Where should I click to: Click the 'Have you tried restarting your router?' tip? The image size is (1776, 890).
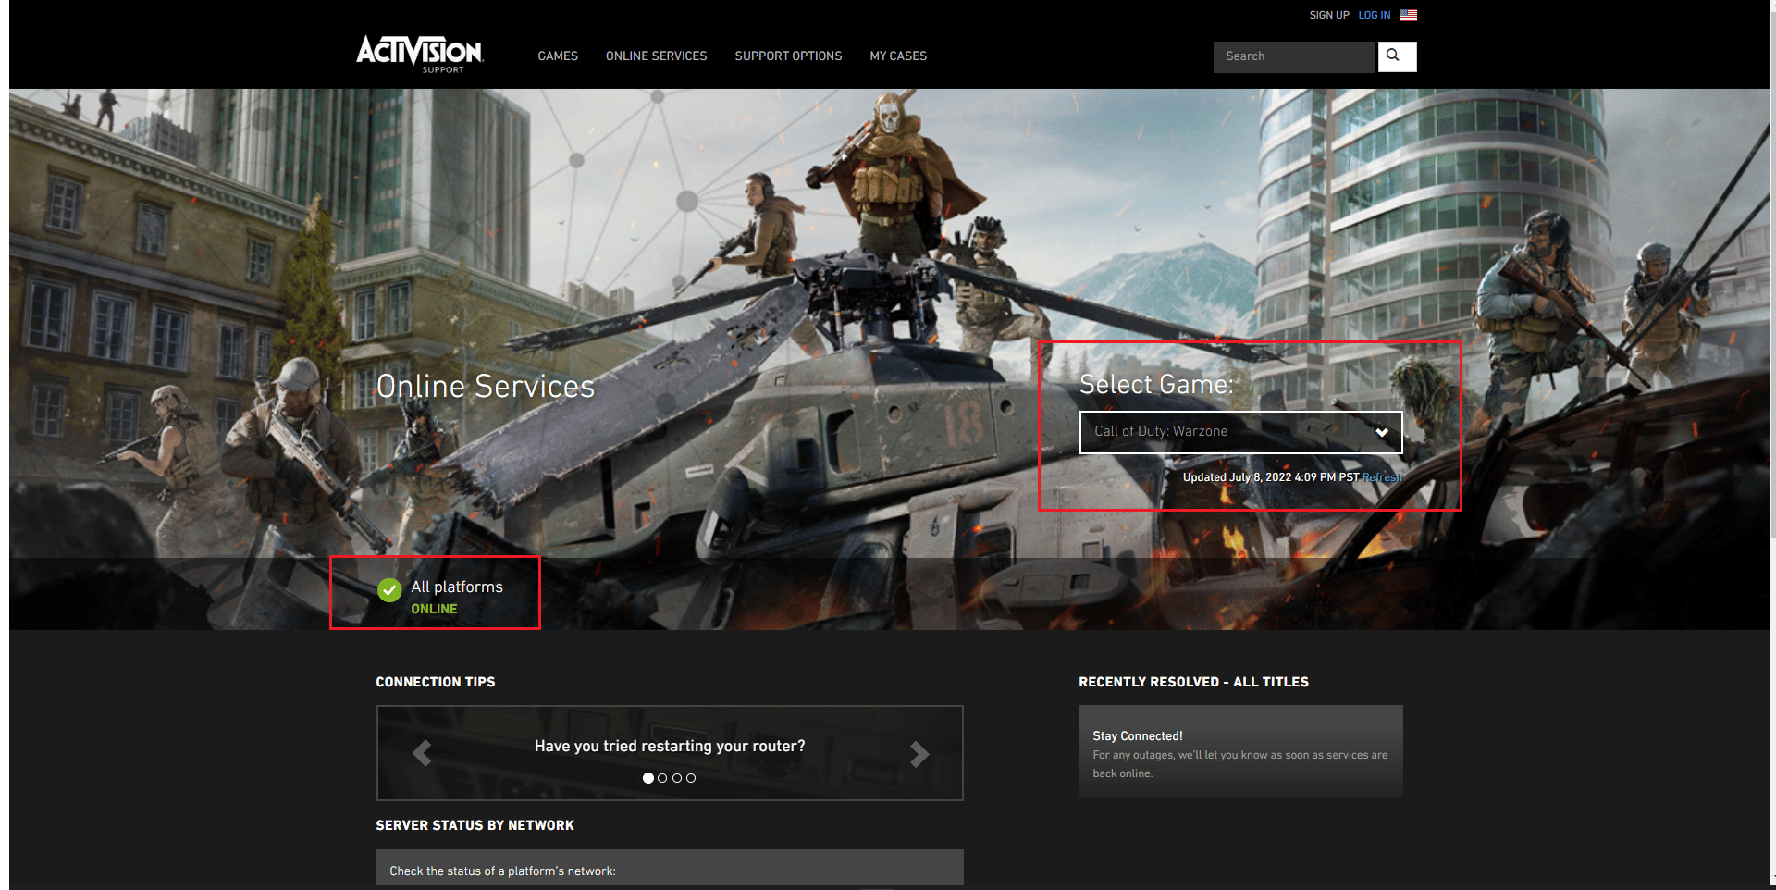tap(670, 746)
